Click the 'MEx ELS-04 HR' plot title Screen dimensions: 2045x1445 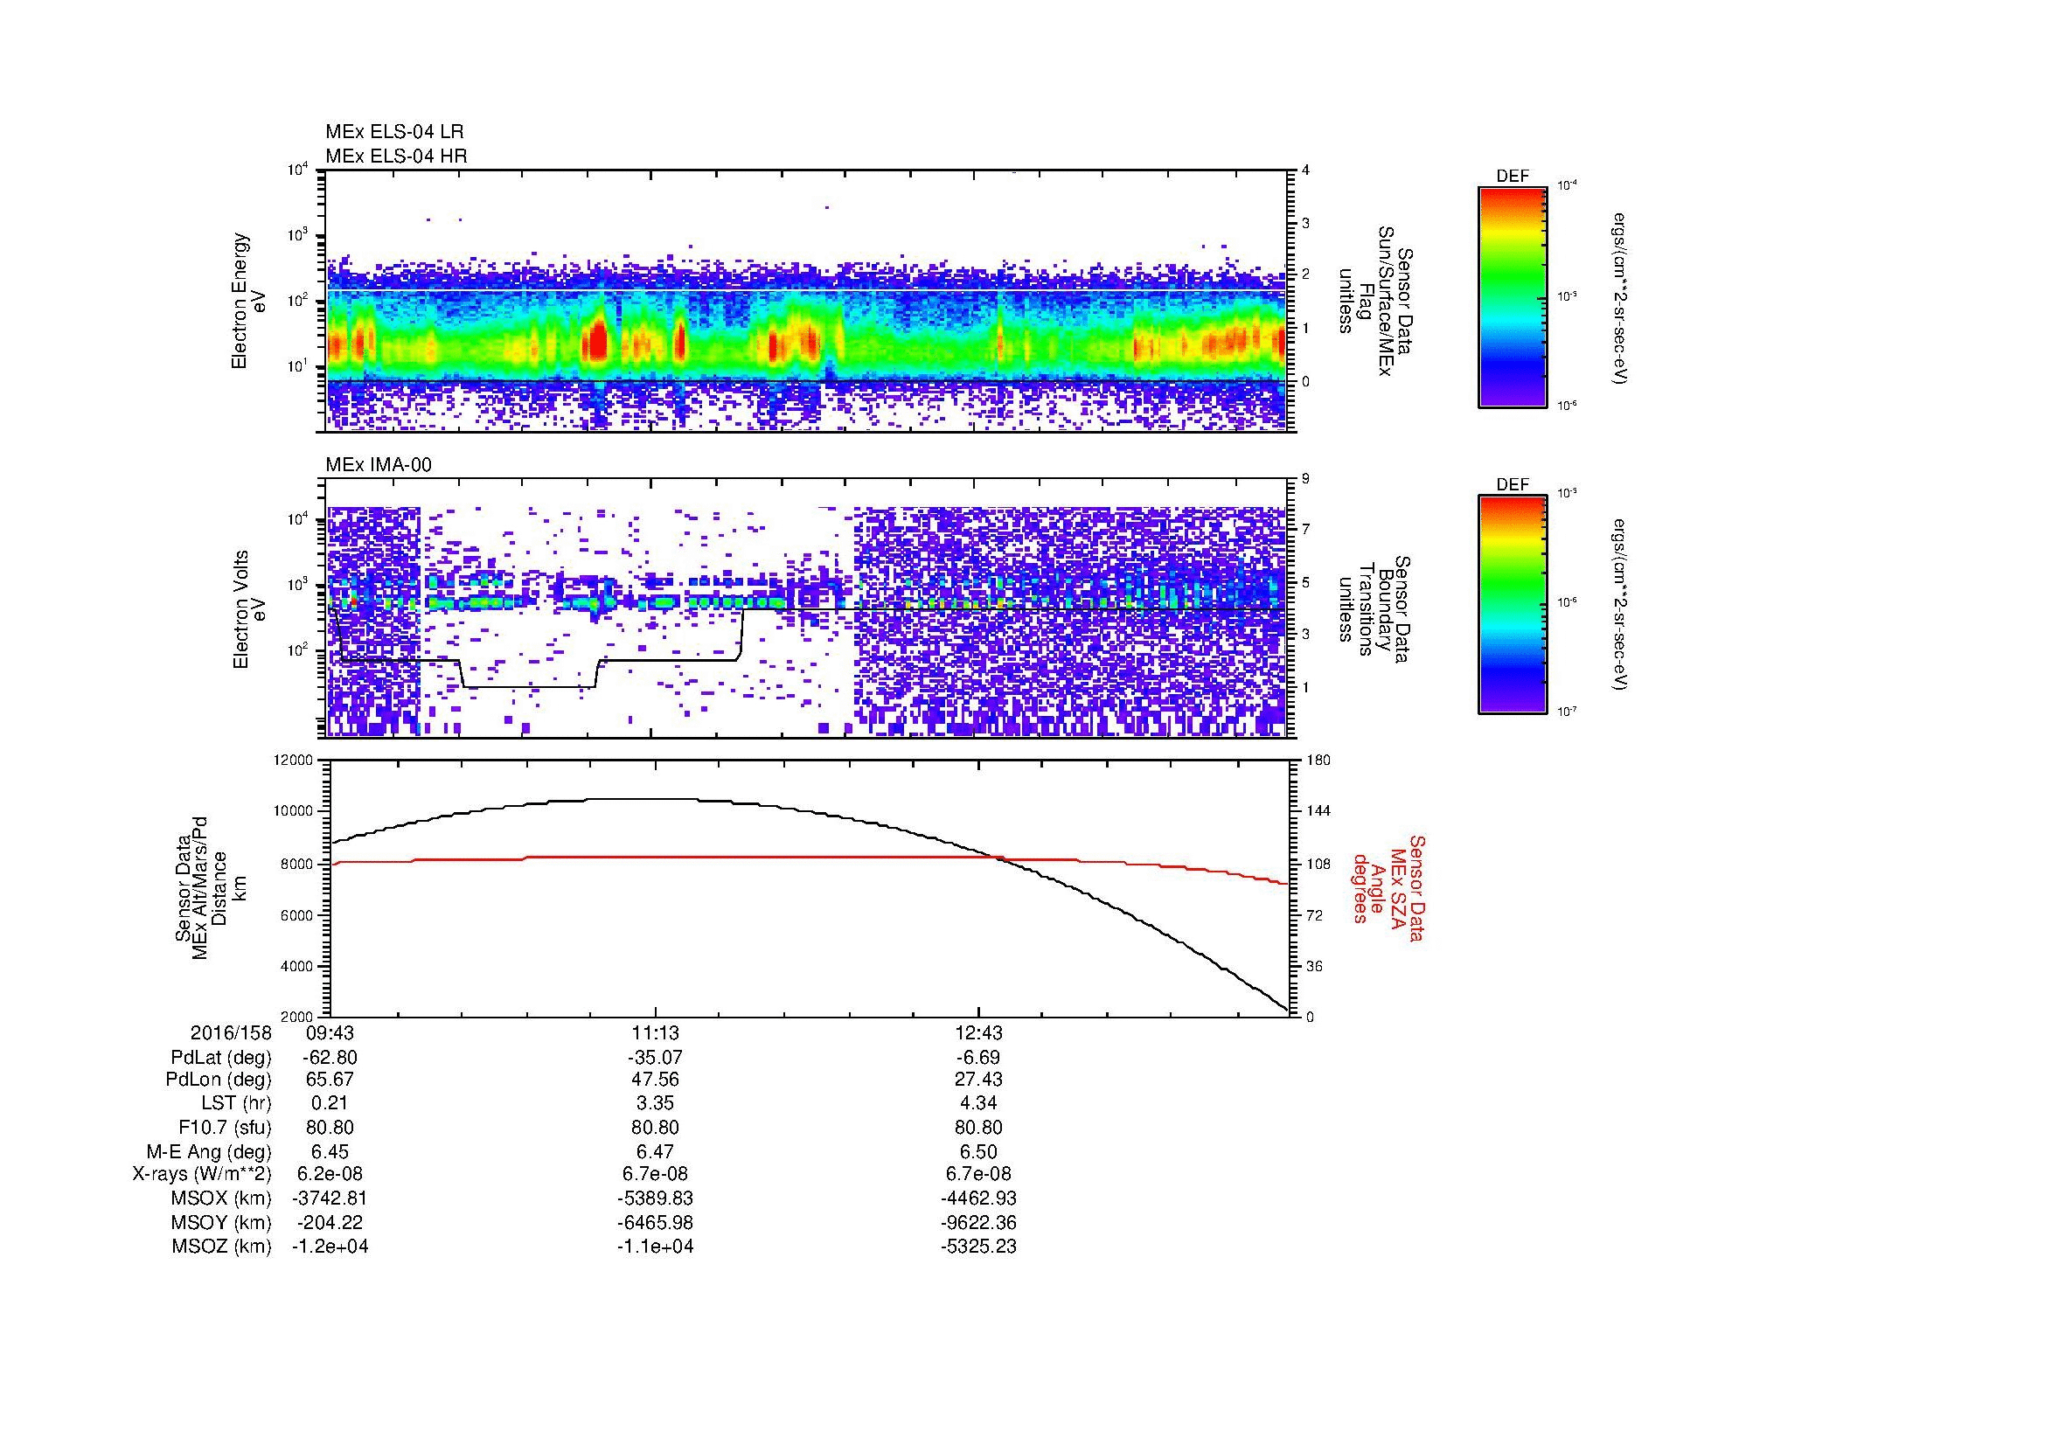396,156
